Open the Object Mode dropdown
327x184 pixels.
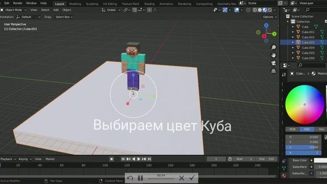[14, 10]
